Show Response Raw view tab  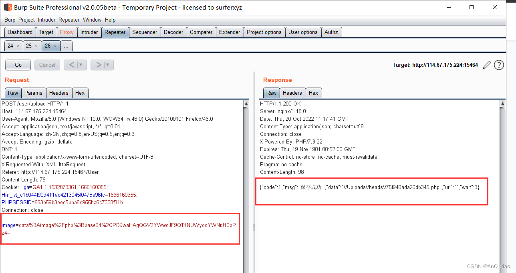tap(272, 93)
